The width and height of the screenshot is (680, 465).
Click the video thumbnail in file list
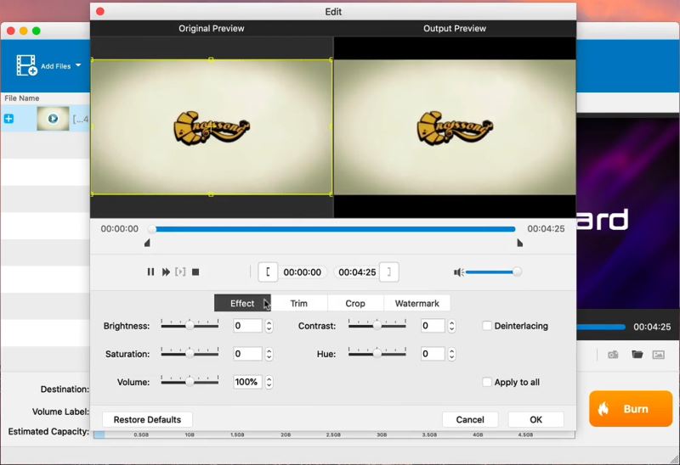[x=53, y=119]
